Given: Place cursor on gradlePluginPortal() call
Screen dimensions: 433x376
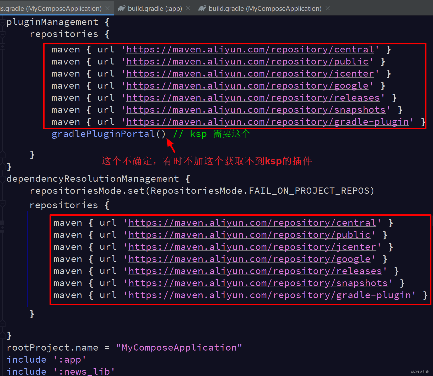Looking at the screenshot, I should [109, 134].
